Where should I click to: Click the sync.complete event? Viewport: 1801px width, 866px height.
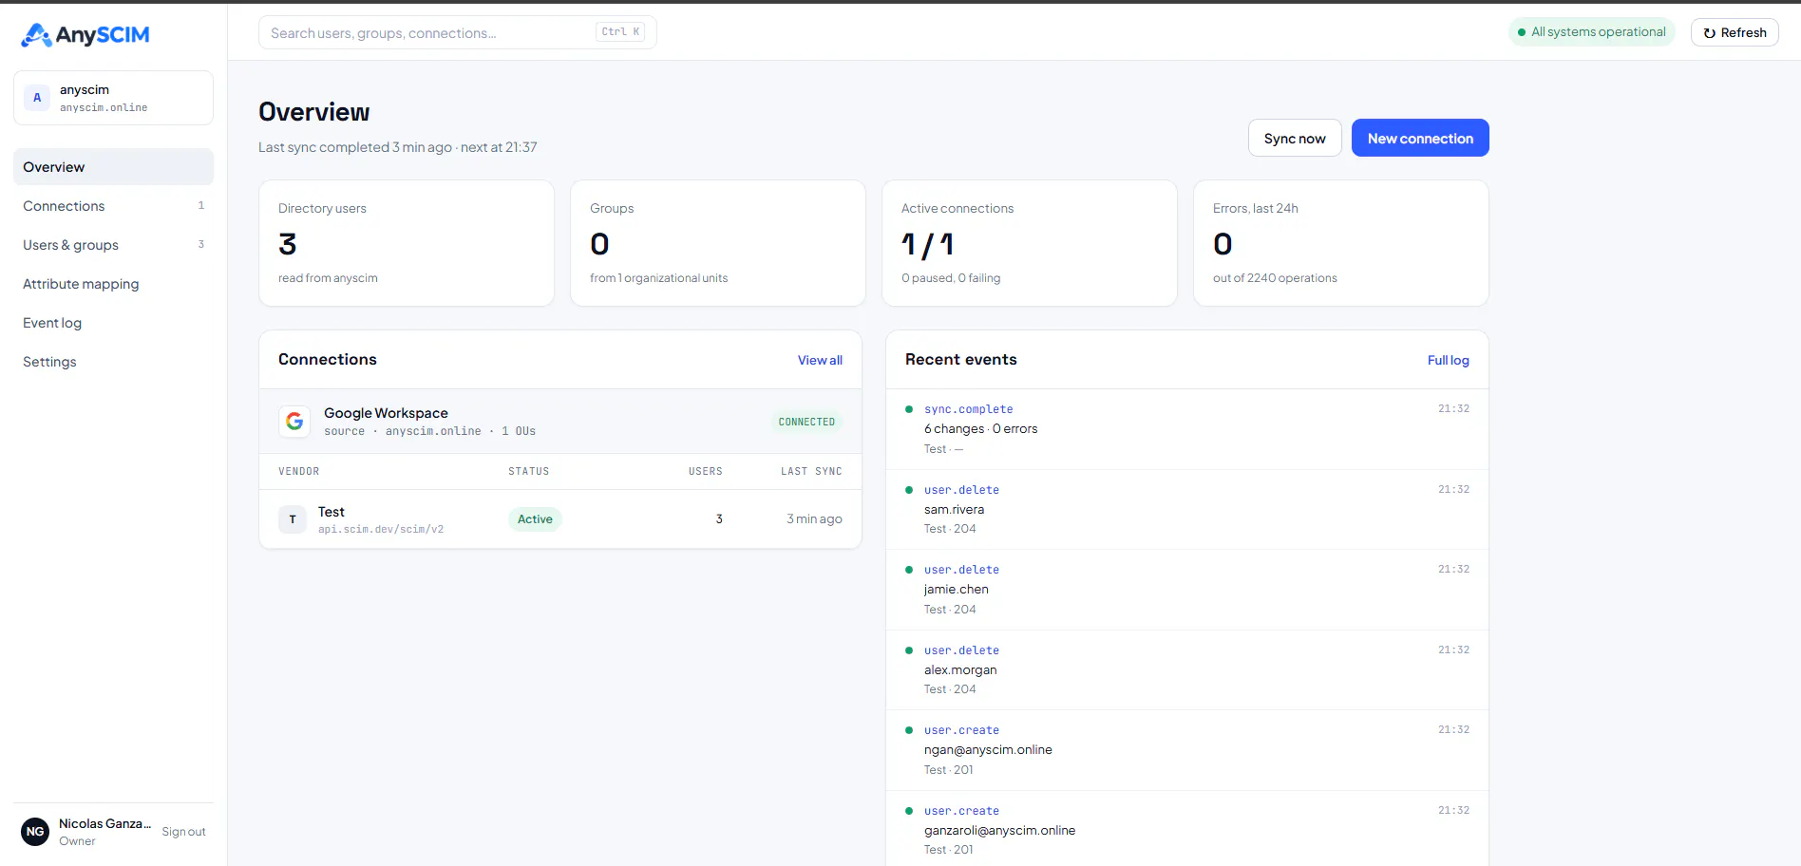1187,429
